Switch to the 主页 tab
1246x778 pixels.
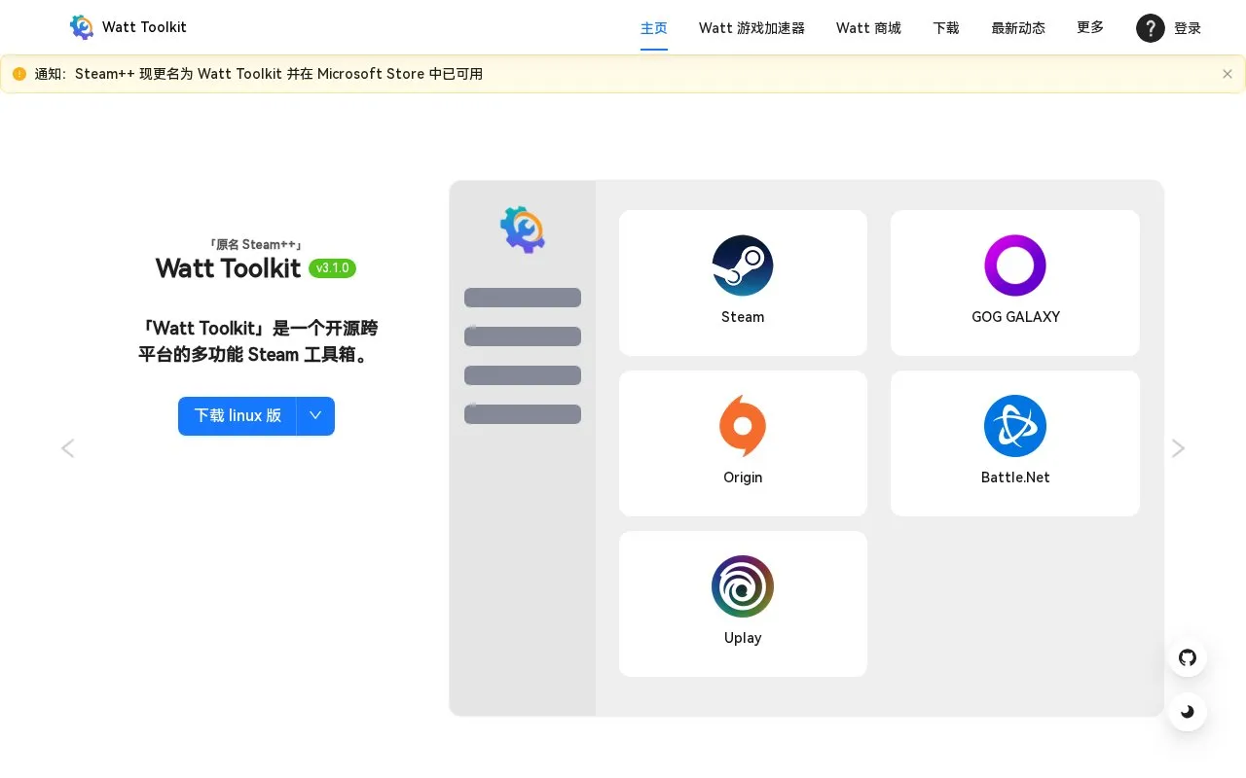point(654,28)
